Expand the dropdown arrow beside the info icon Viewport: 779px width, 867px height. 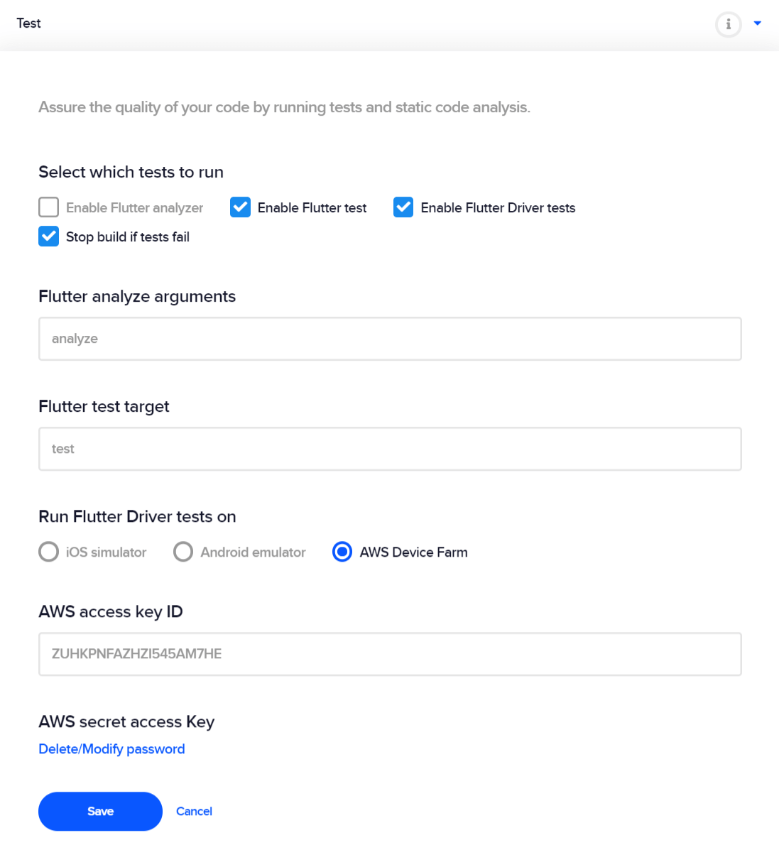[x=757, y=23]
